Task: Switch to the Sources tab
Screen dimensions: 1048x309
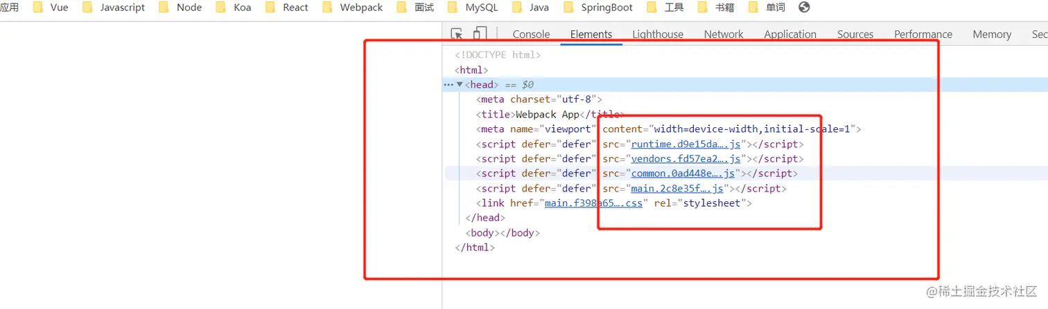Action: tap(855, 34)
